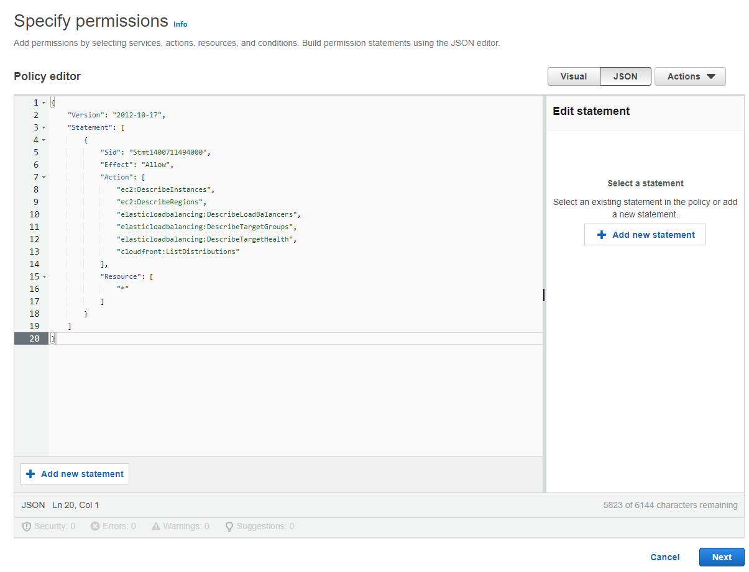Open the Actions dropdown menu
Screen dimensions: 749x572
click(x=690, y=76)
